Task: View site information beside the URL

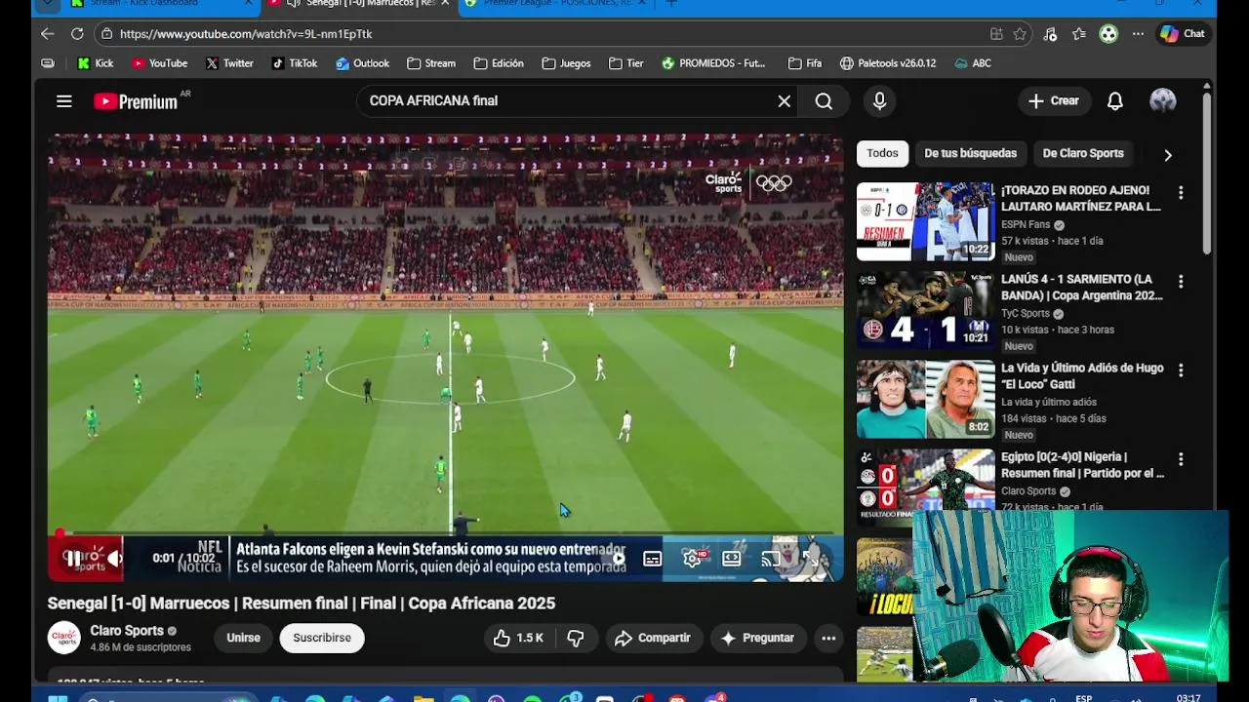Action: click(x=106, y=34)
